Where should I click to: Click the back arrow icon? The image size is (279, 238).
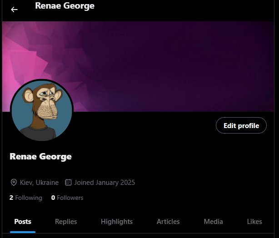coord(14,10)
